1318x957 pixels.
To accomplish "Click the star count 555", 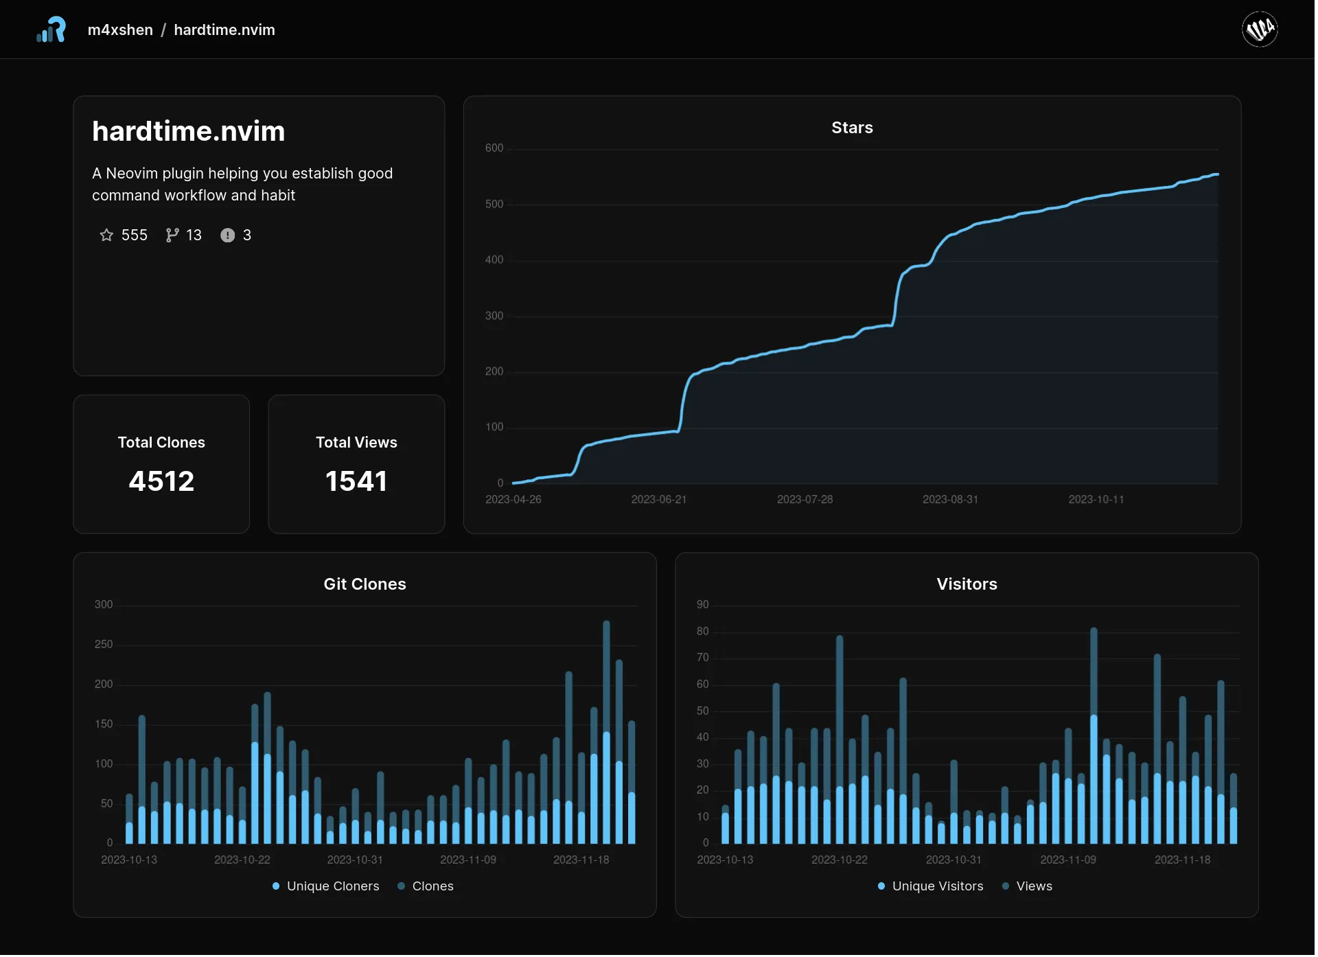I will (x=135, y=235).
